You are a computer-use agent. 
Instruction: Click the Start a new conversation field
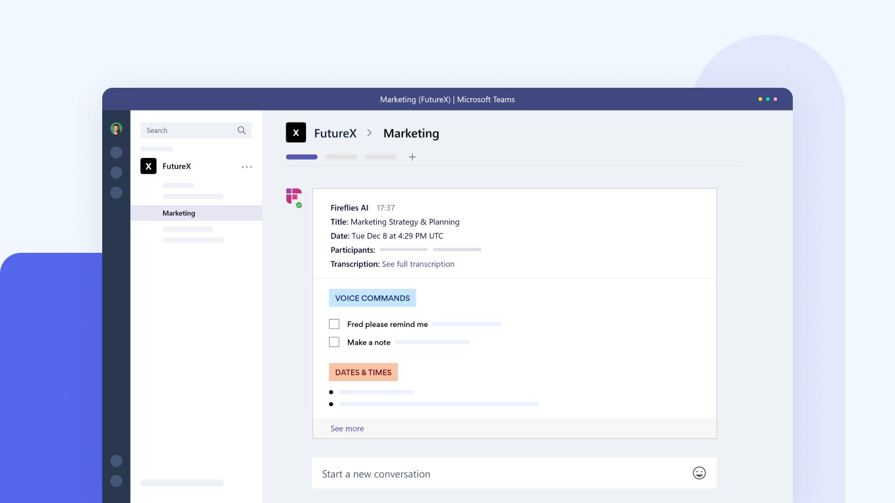pos(514,473)
